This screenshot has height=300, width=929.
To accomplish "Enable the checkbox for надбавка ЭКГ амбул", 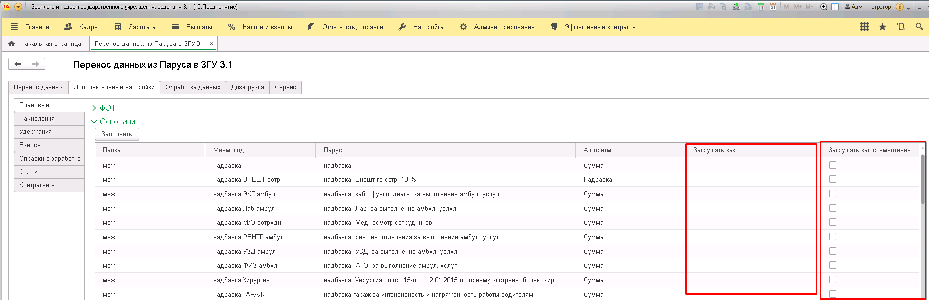I will coord(832,194).
